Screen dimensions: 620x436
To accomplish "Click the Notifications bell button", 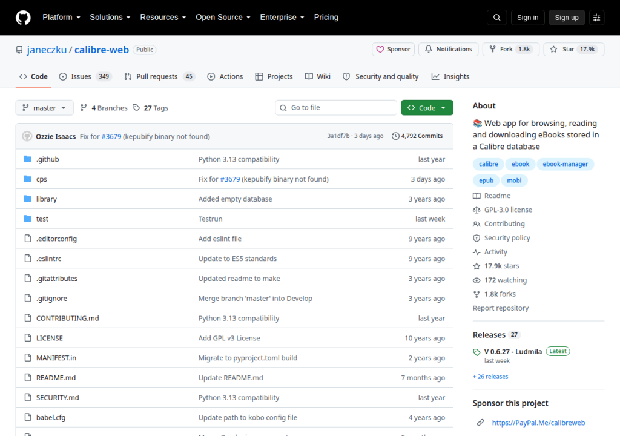I will click(449, 50).
